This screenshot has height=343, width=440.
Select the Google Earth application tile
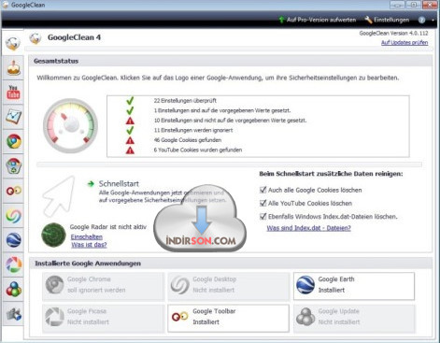(x=354, y=287)
